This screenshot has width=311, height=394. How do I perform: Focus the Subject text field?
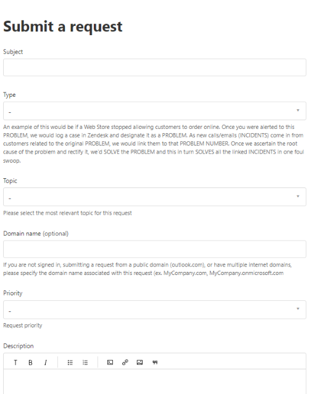[x=155, y=67]
